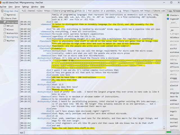Click the chat area vertical scrollbar
Viewport: 180px width, 135px height.
tap(164, 70)
